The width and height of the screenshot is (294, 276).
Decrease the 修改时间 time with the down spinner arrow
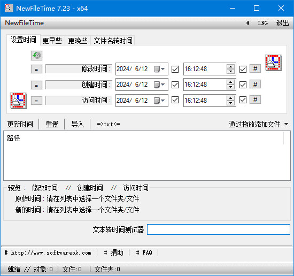coord(230,72)
